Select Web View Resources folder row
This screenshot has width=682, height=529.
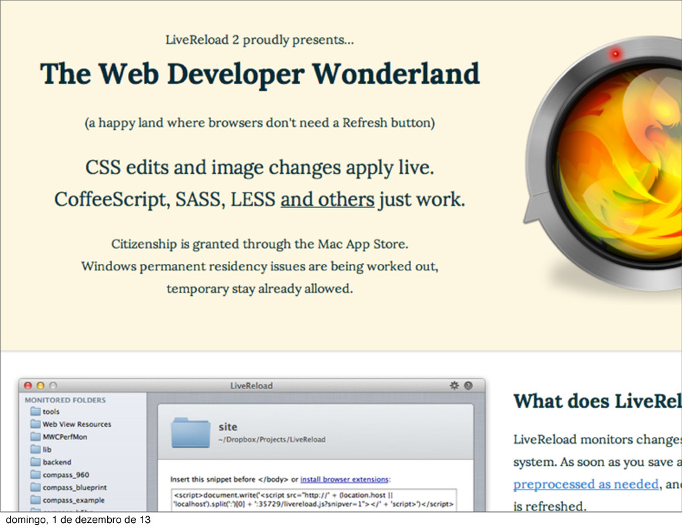pyautogui.click(x=83, y=424)
